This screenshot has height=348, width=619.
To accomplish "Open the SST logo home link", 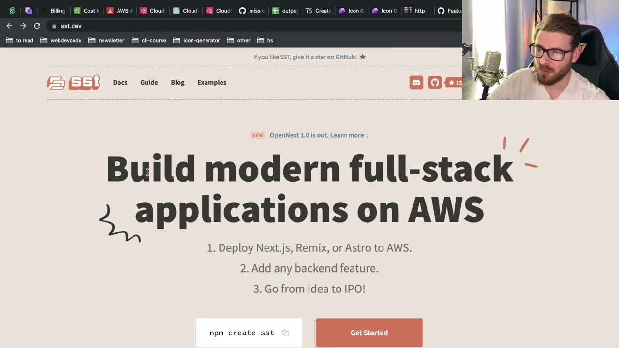I will (74, 82).
